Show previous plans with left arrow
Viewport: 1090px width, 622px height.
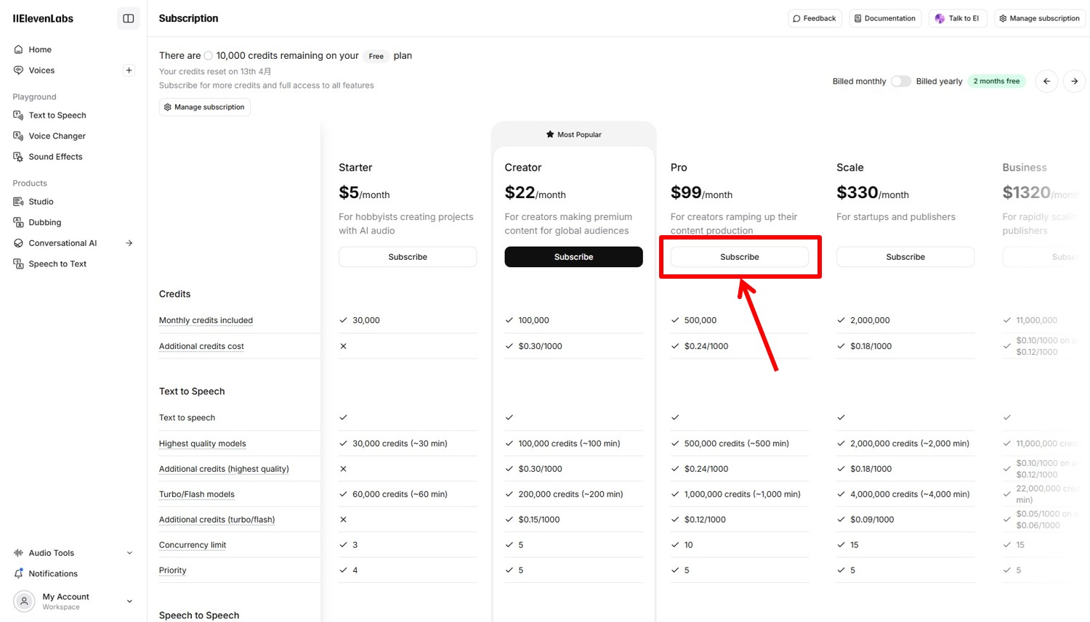pos(1046,81)
